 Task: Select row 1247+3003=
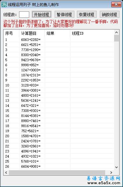tap(59, 70)
